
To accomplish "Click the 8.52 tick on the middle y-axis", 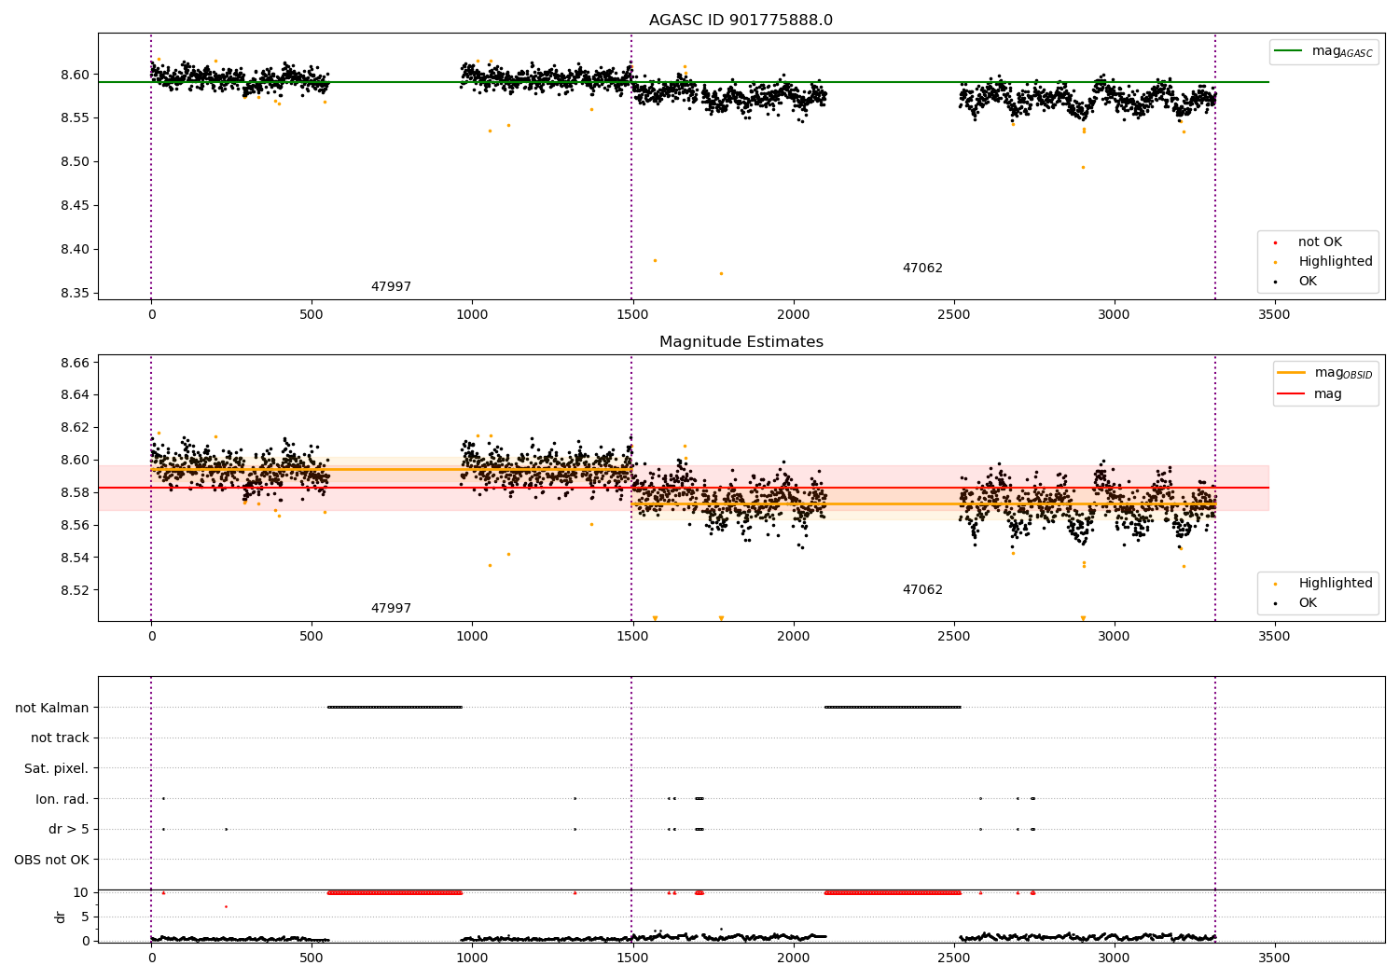I will point(76,590).
